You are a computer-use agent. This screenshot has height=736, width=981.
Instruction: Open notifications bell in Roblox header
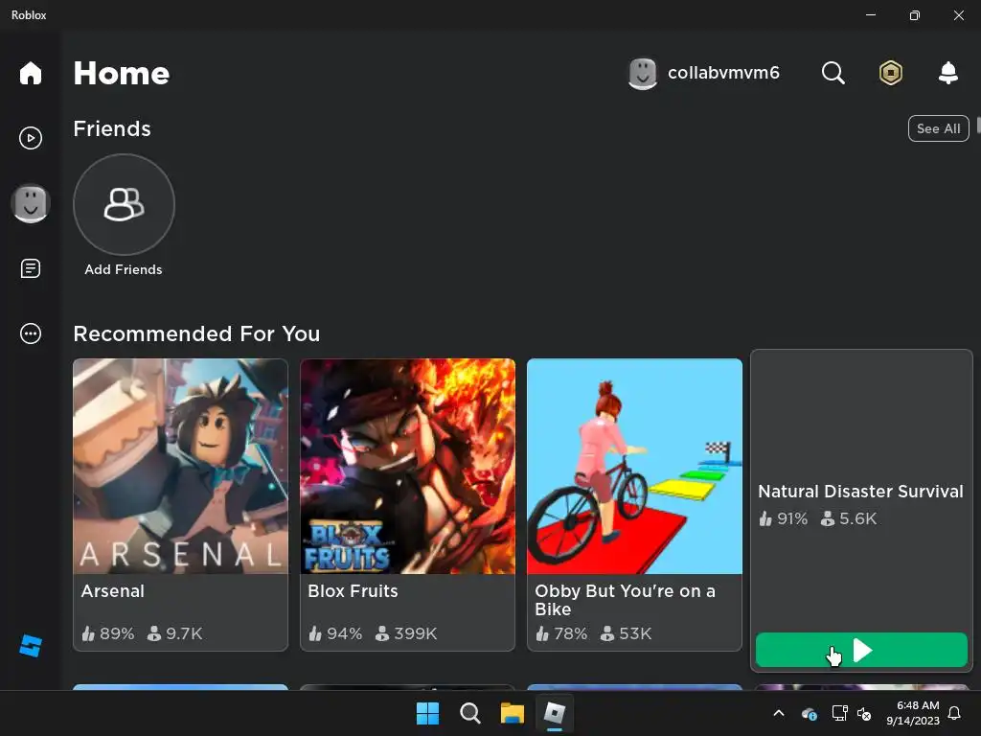pos(948,73)
